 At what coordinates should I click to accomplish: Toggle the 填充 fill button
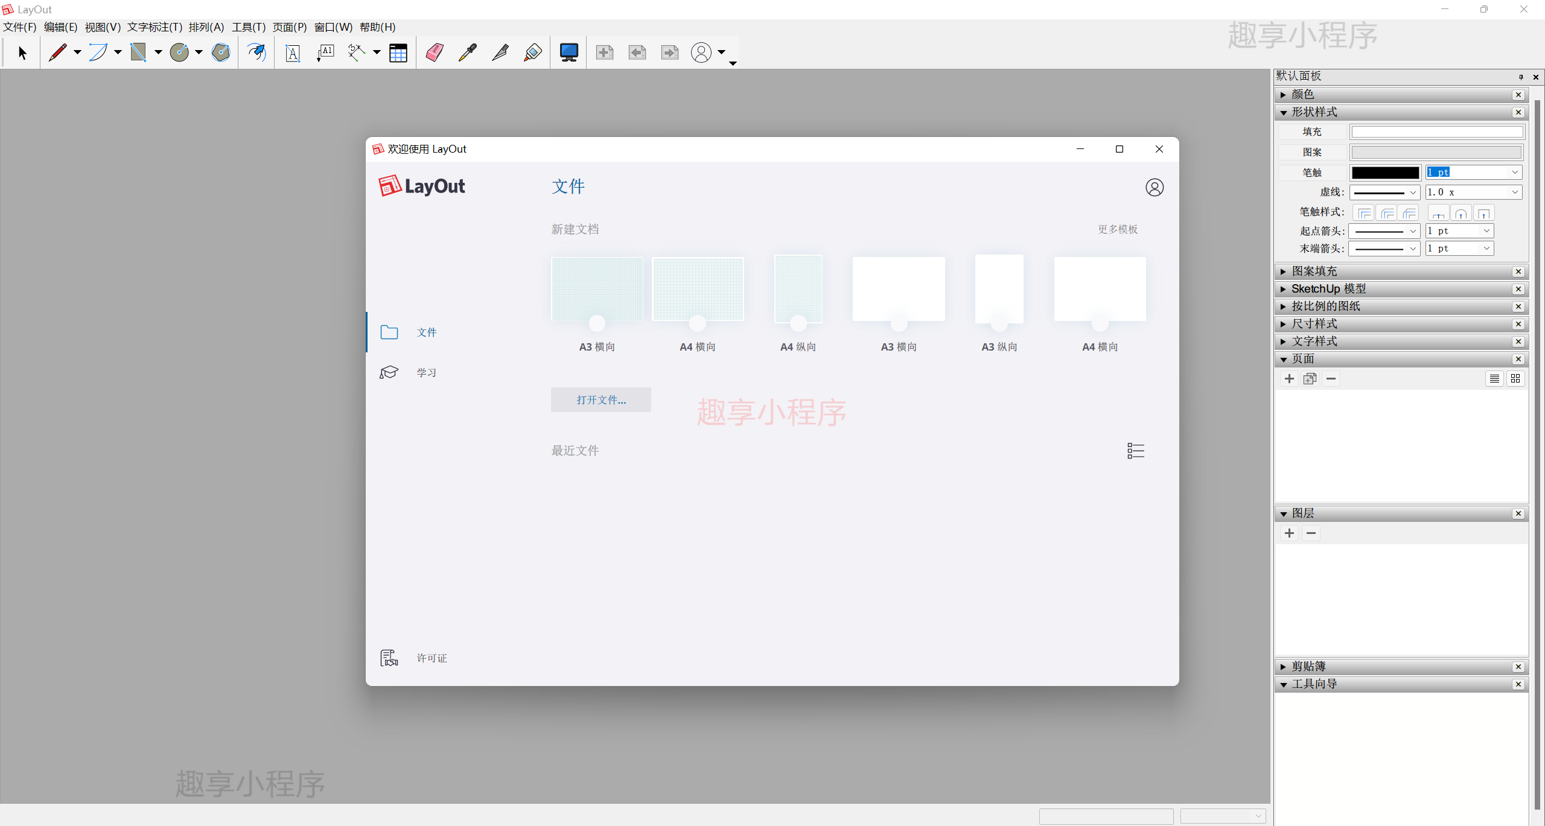[1311, 132]
